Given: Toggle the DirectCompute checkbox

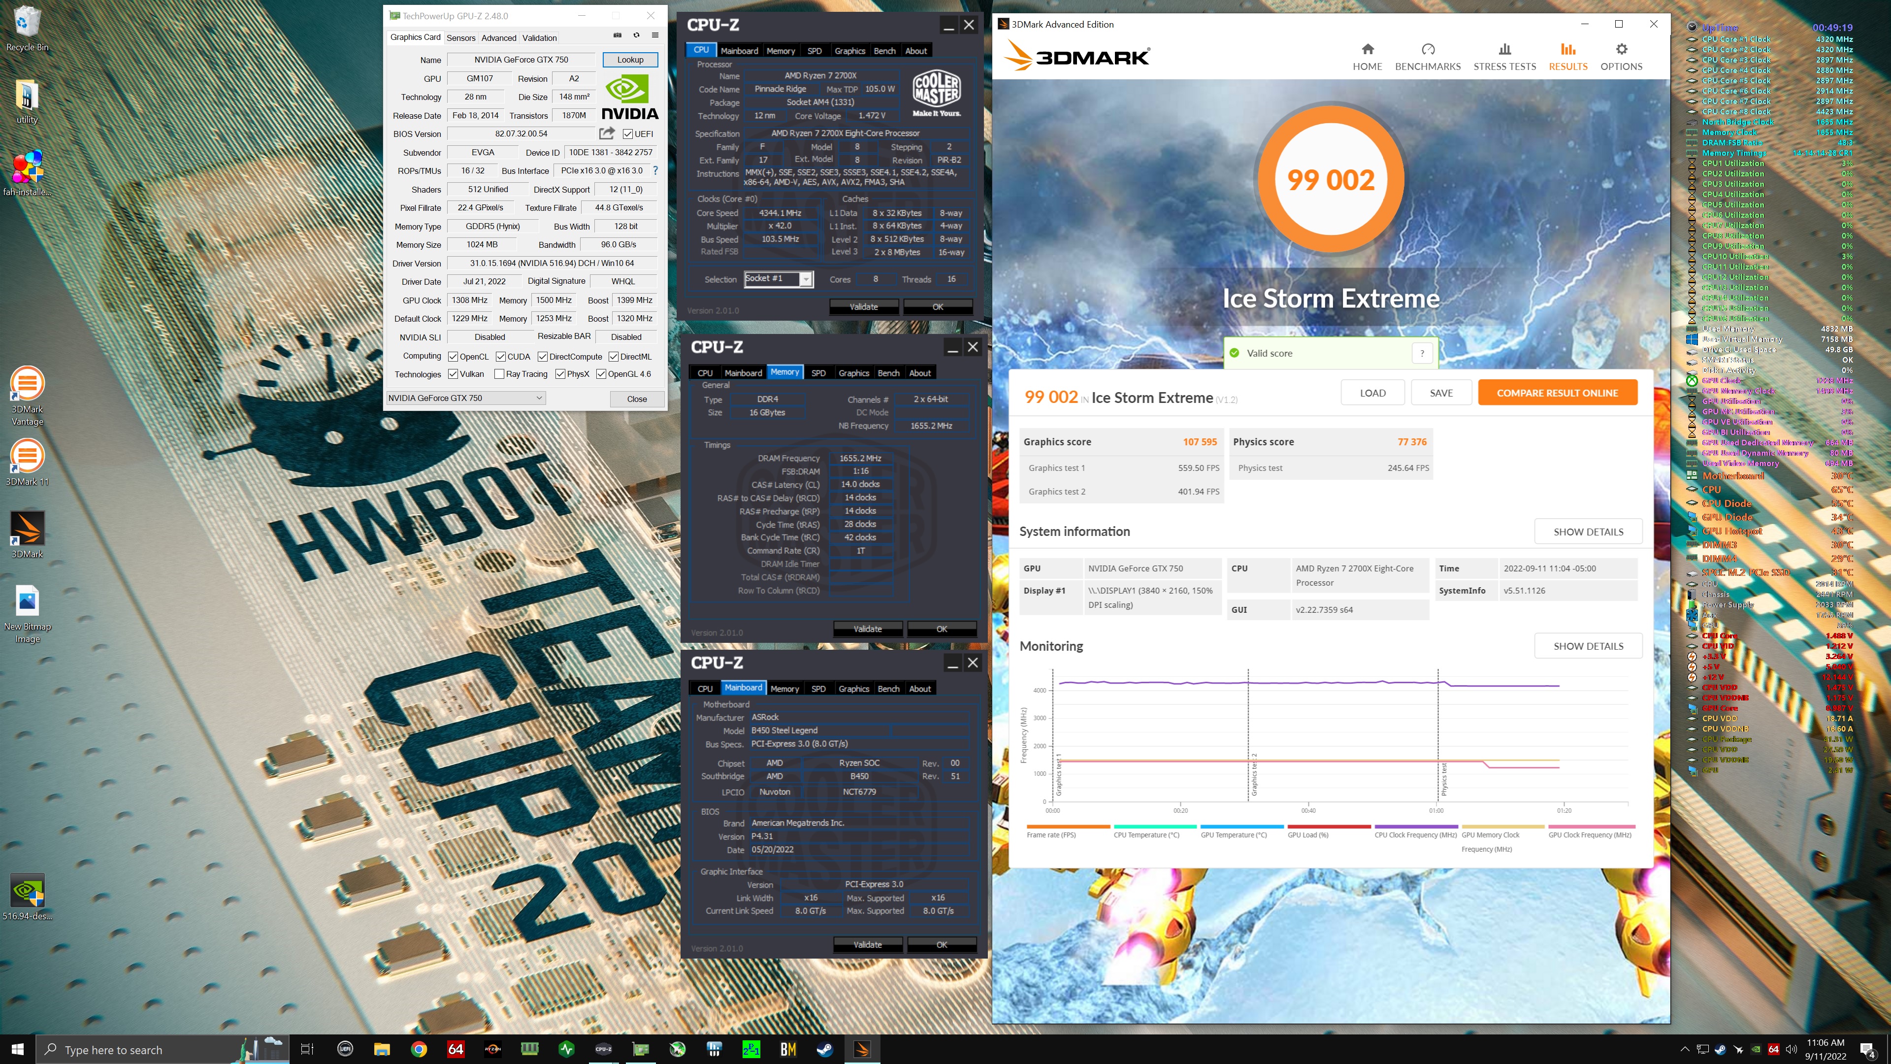Looking at the screenshot, I should point(543,357).
